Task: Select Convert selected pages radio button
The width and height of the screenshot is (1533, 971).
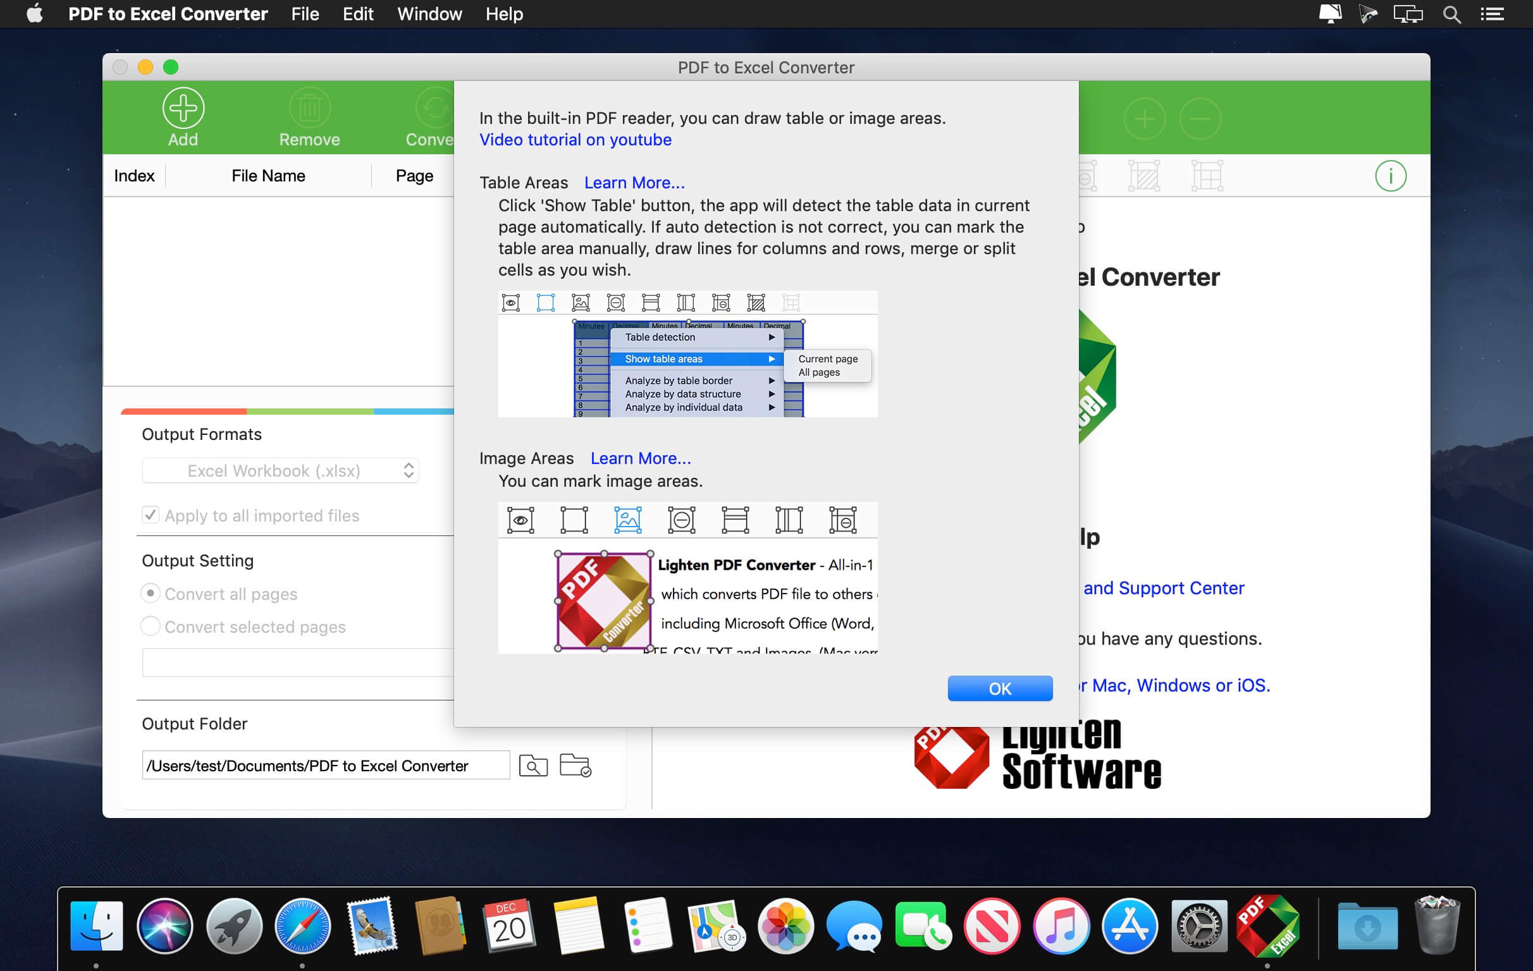Action: pos(149,627)
